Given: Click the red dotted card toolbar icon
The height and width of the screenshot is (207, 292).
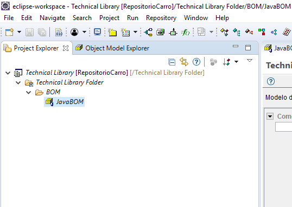Looking at the screenshot, I should [x=287, y=32].
